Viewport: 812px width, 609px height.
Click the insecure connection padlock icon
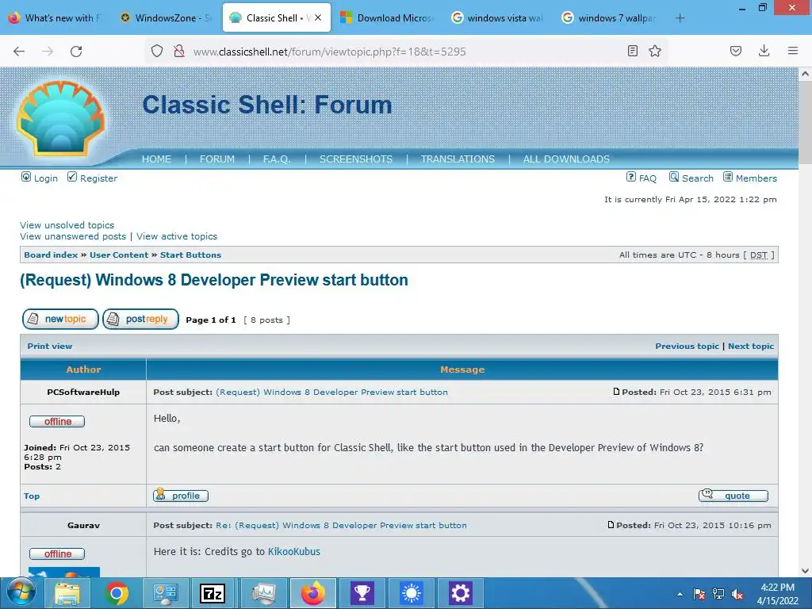(179, 51)
